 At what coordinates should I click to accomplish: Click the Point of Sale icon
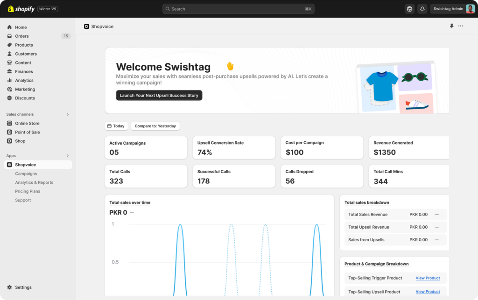(10, 132)
